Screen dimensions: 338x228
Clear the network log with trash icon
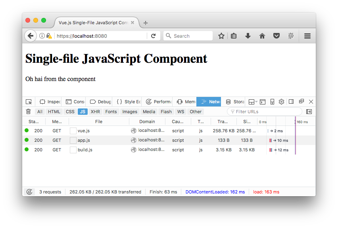click(x=28, y=112)
